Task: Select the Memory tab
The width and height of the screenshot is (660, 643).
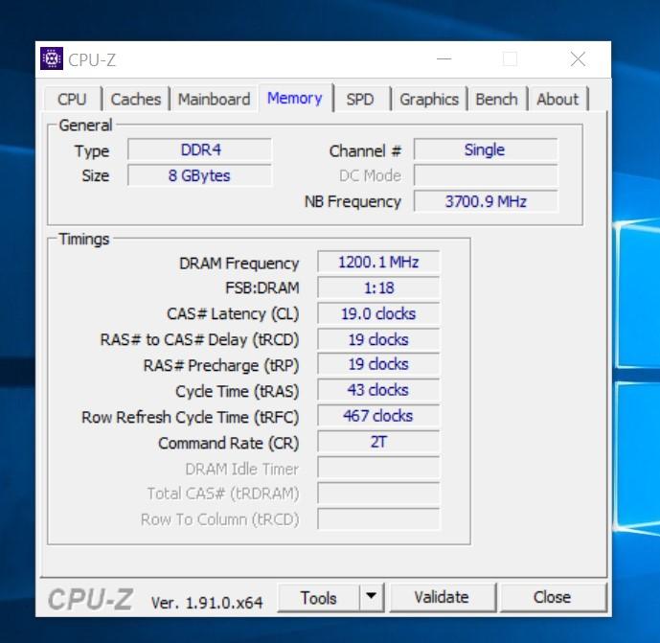Action: coord(295,98)
